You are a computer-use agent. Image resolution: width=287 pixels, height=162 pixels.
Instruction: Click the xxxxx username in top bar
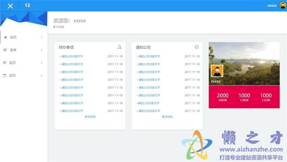pyautogui.click(x=272, y=5)
